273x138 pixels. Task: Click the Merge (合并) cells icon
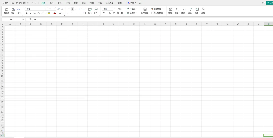click(x=96, y=11)
